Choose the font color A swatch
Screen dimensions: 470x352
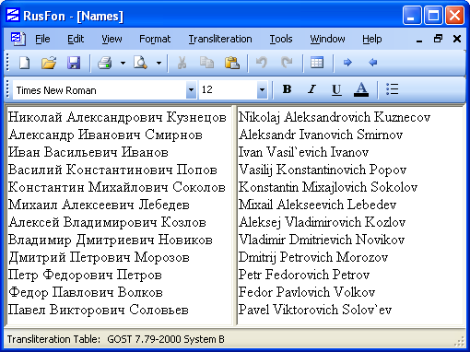361,89
